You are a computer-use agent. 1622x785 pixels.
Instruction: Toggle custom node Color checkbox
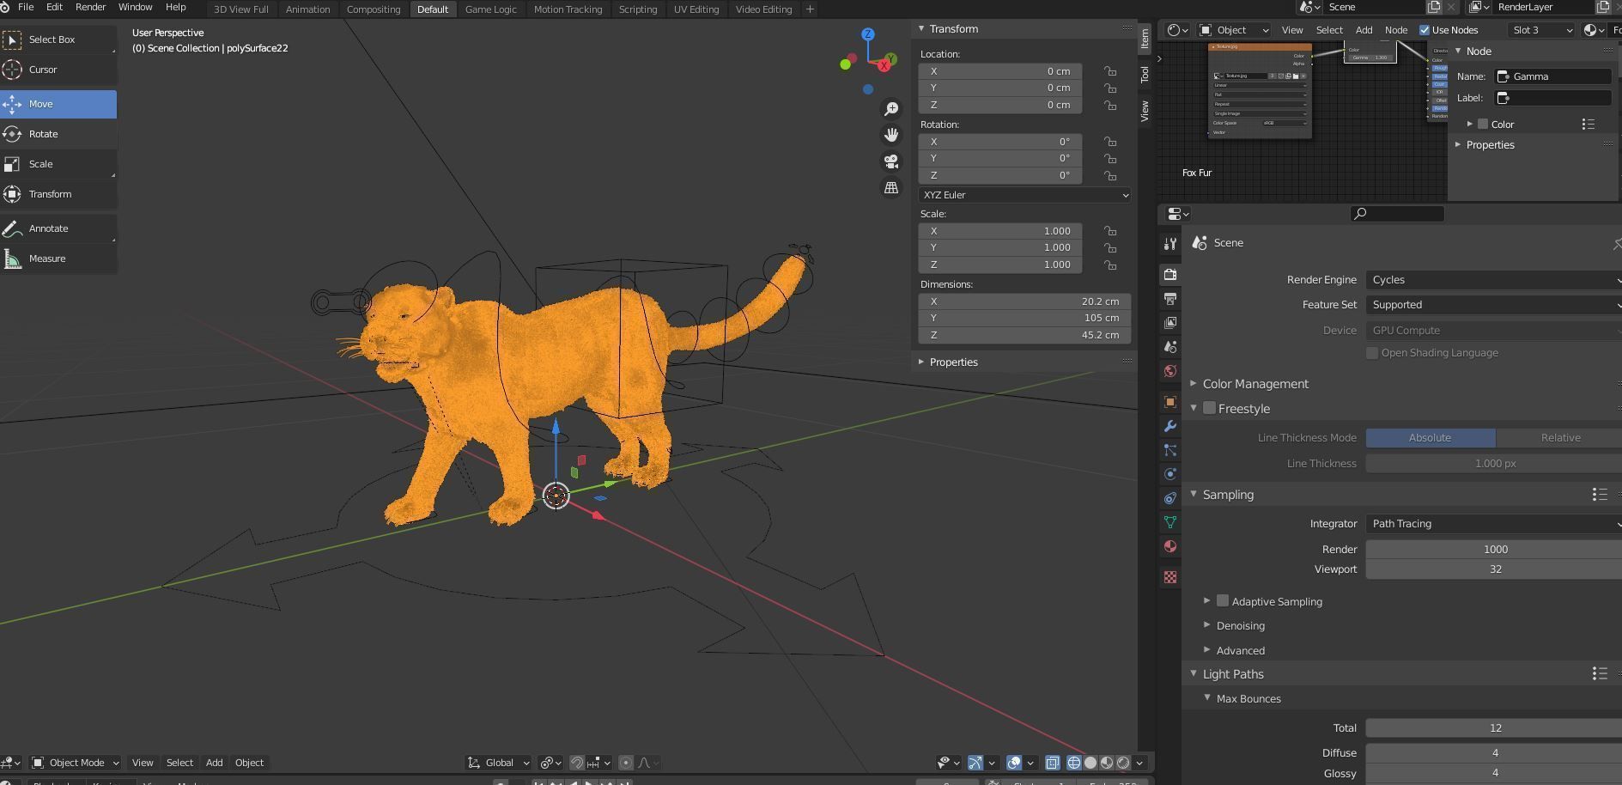pos(1483,124)
